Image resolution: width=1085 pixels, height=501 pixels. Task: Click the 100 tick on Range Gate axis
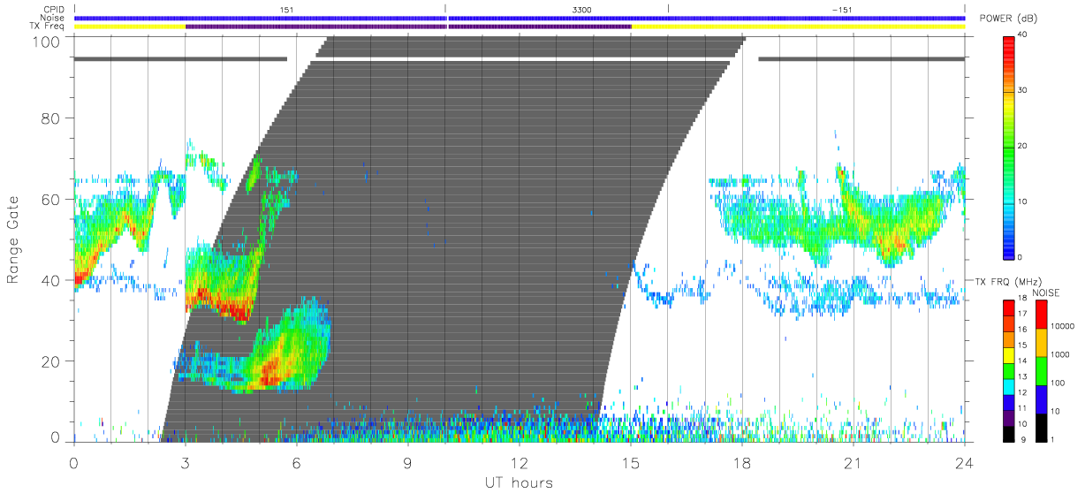pos(48,42)
